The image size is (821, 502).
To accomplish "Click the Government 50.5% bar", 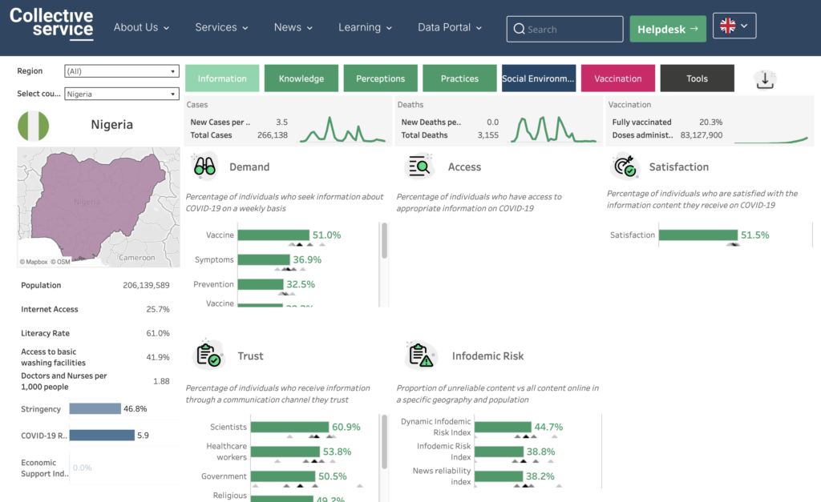I will pyautogui.click(x=283, y=476).
